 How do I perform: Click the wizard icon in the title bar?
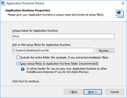pos(3,3)
